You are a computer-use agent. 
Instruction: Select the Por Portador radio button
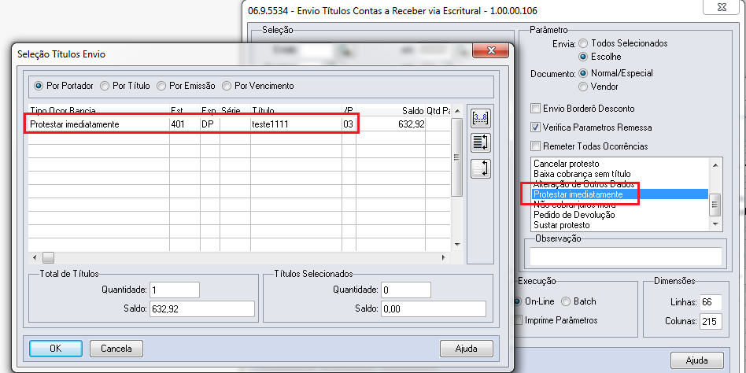(39, 86)
